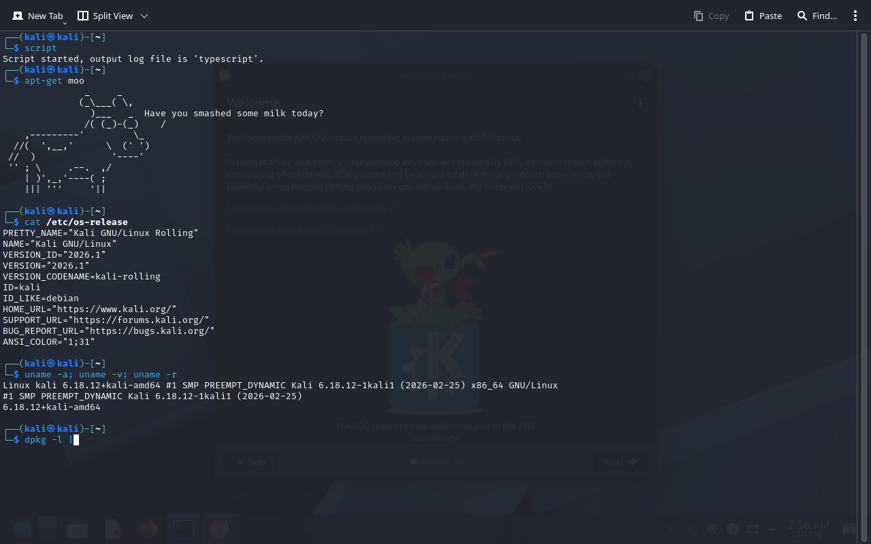Select the terminal icon in the taskbar
The height and width of the screenshot is (544, 871).
(183, 528)
